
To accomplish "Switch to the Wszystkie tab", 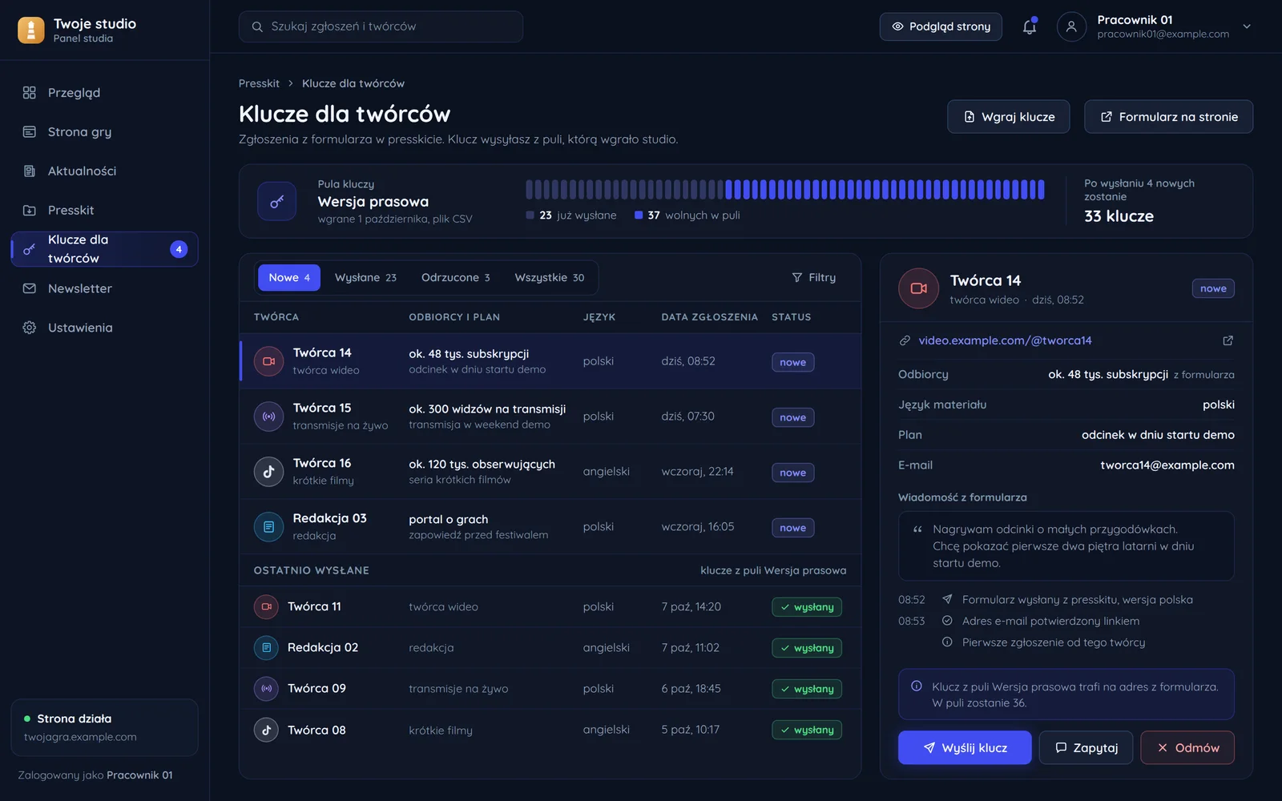I will (550, 277).
